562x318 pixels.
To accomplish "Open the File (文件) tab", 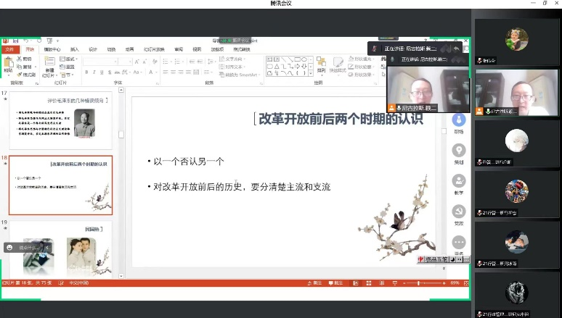I will 10,49.
